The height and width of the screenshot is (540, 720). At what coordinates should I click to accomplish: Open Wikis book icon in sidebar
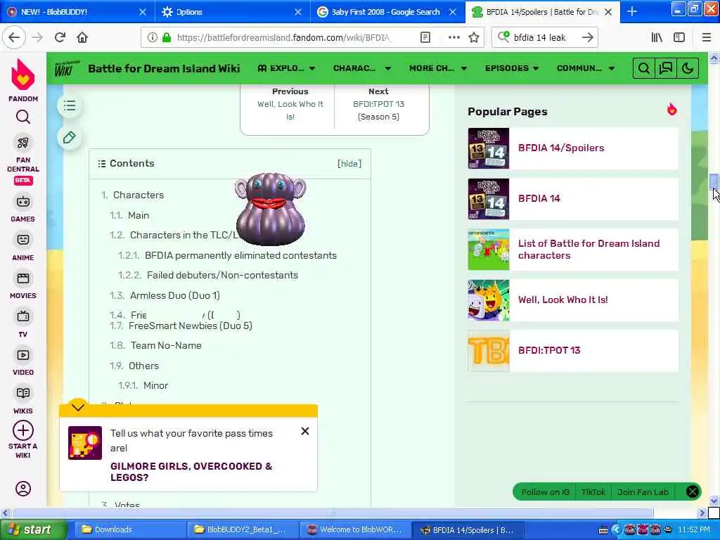coord(23,393)
